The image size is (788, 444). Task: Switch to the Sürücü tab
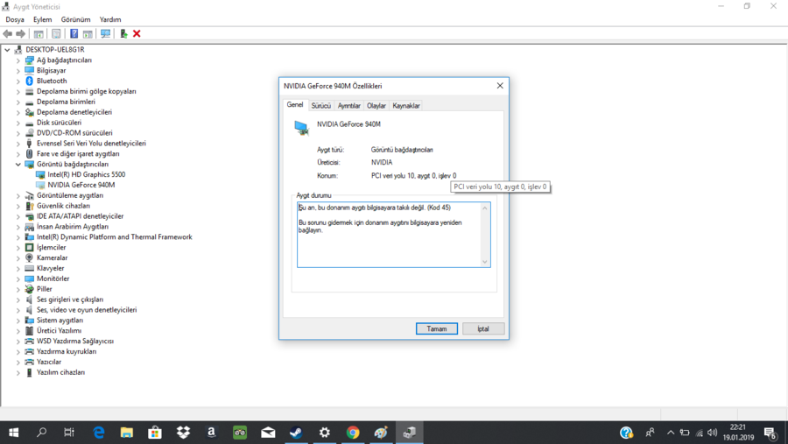click(x=320, y=106)
